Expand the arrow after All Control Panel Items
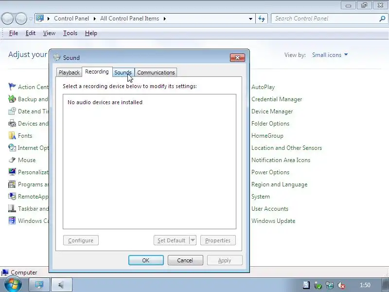The width and height of the screenshot is (389, 292). click(165, 18)
